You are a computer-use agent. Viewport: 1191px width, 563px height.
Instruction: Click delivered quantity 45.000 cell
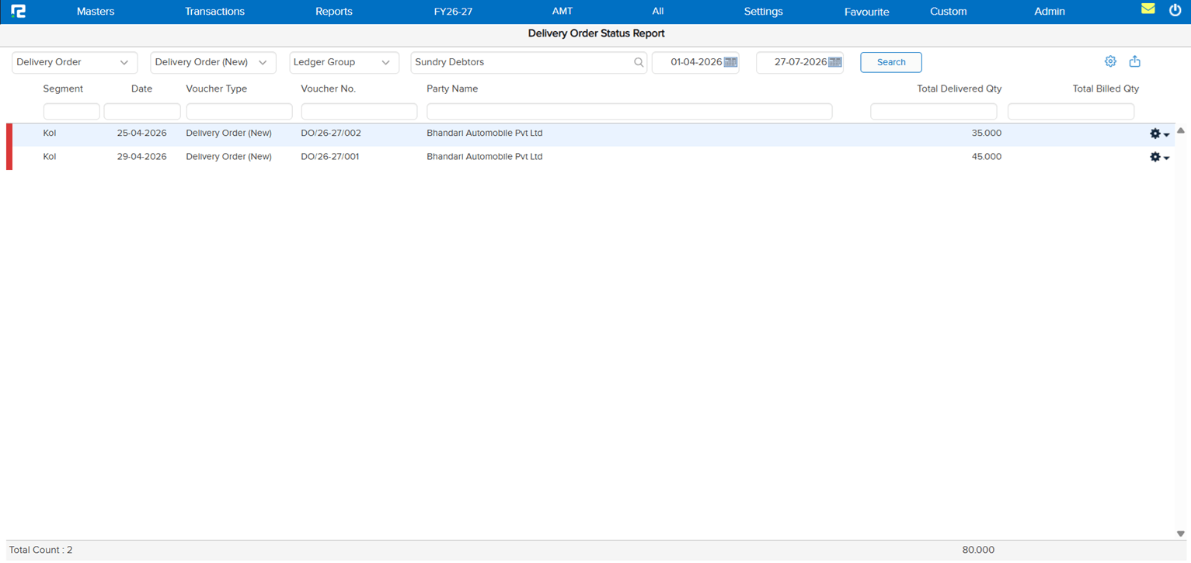(987, 157)
